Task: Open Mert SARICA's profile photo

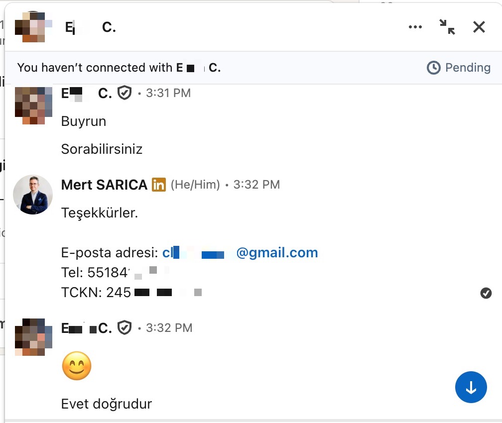Action: pyautogui.click(x=33, y=195)
